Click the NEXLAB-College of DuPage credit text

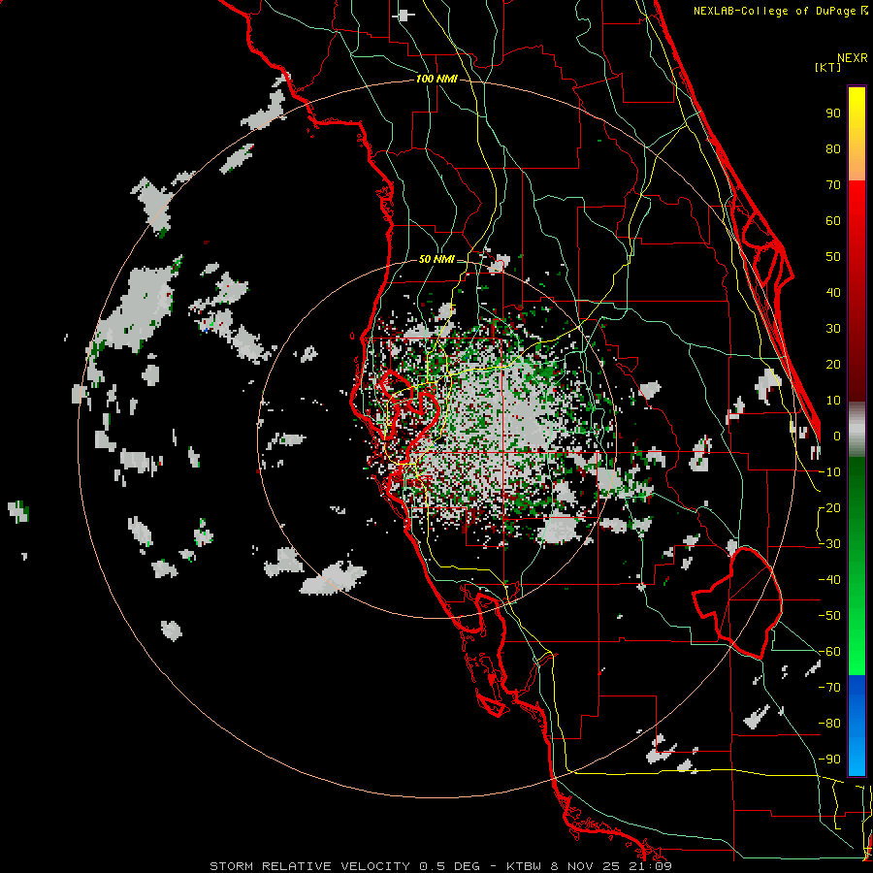780,11
